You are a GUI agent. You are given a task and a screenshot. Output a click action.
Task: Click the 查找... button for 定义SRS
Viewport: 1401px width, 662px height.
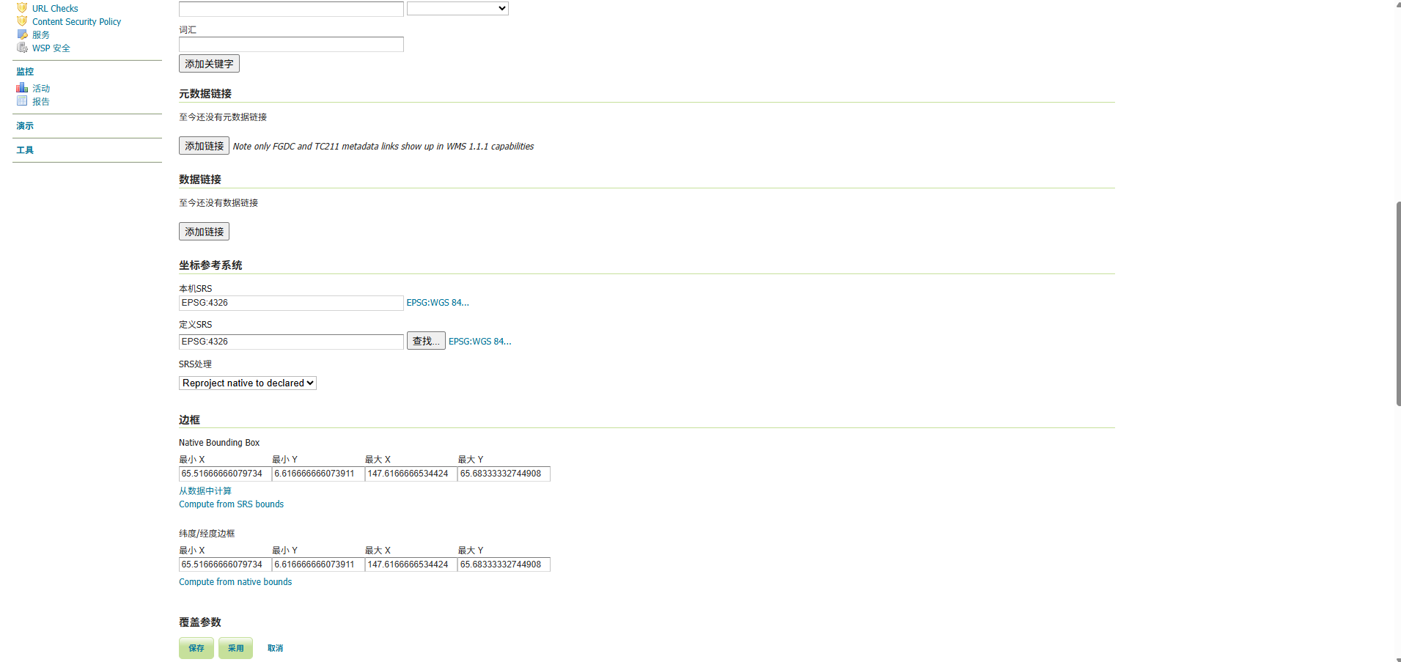(425, 341)
